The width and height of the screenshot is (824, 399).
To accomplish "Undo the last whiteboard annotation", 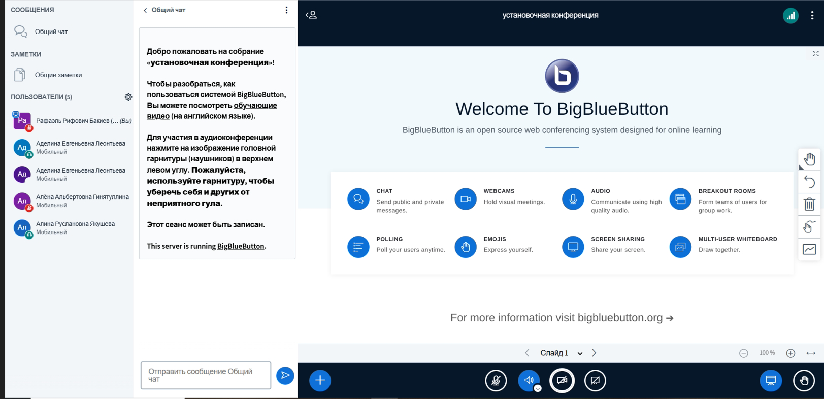I will click(809, 182).
